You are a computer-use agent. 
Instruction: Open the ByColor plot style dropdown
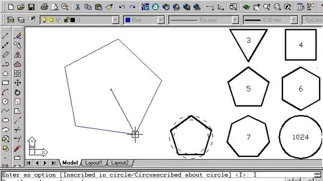[x=312, y=20]
